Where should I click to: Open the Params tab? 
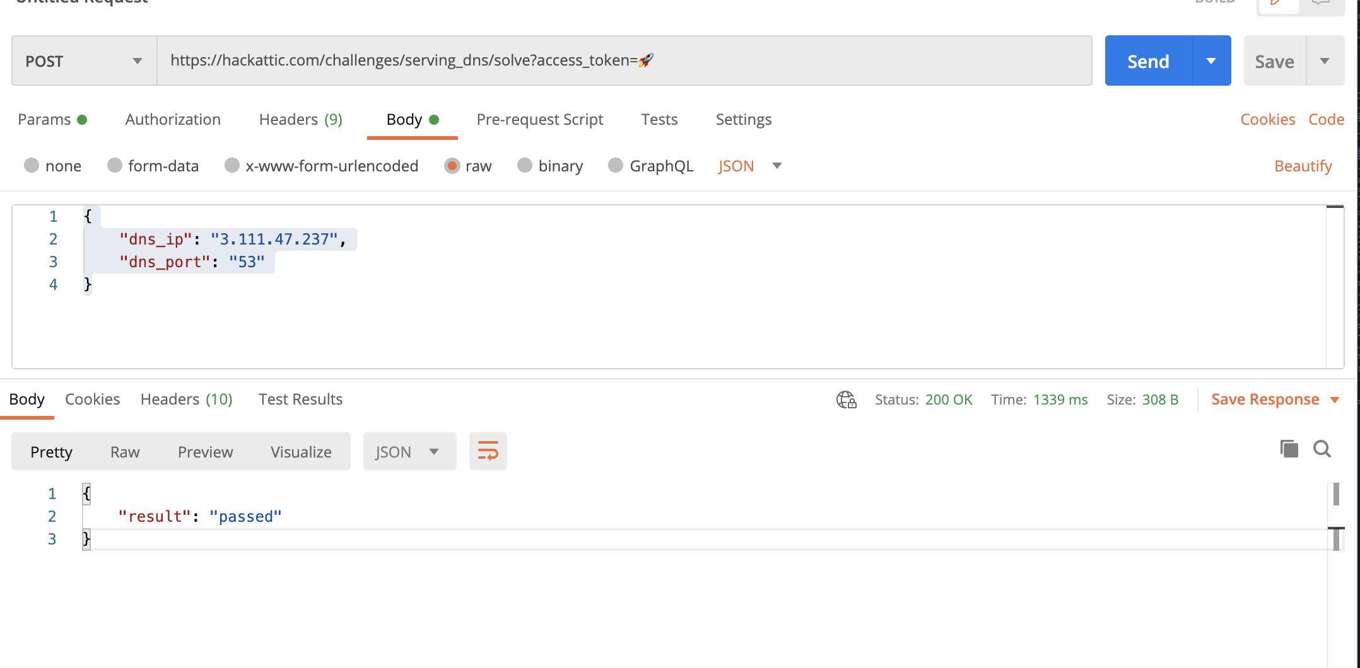[x=52, y=119]
